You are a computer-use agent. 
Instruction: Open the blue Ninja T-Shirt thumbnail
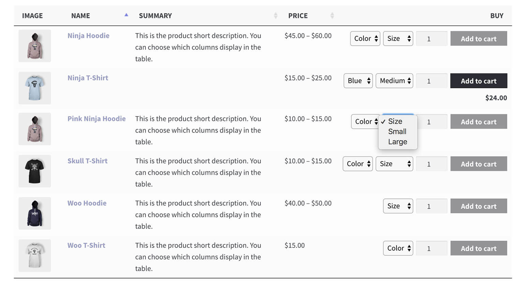coord(35,88)
